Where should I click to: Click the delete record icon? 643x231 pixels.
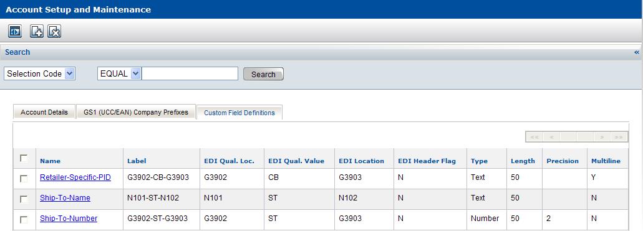tap(54, 31)
